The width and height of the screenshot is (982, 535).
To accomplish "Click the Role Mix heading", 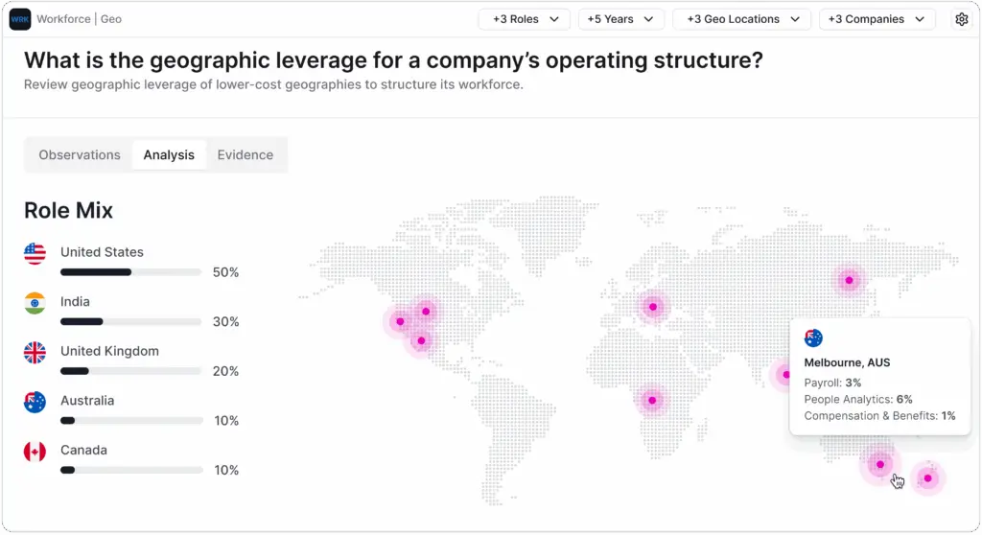I will [68, 211].
